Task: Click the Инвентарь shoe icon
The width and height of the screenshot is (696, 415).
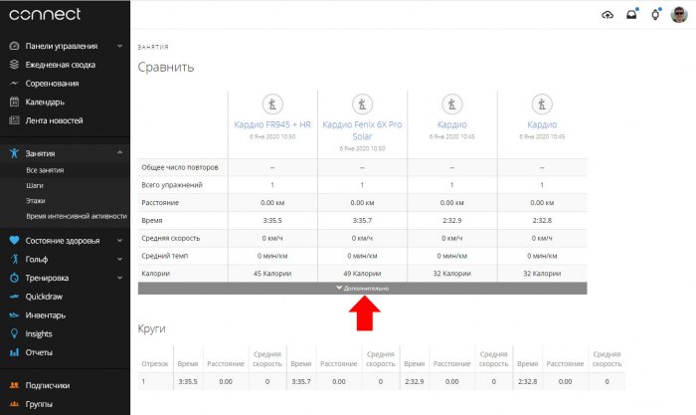Action: pyautogui.click(x=14, y=315)
